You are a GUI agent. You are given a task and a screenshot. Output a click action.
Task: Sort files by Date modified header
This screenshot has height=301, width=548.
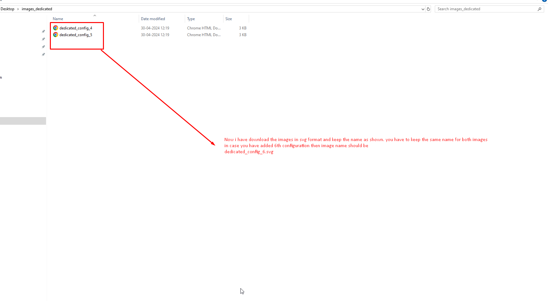(x=153, y=19)
